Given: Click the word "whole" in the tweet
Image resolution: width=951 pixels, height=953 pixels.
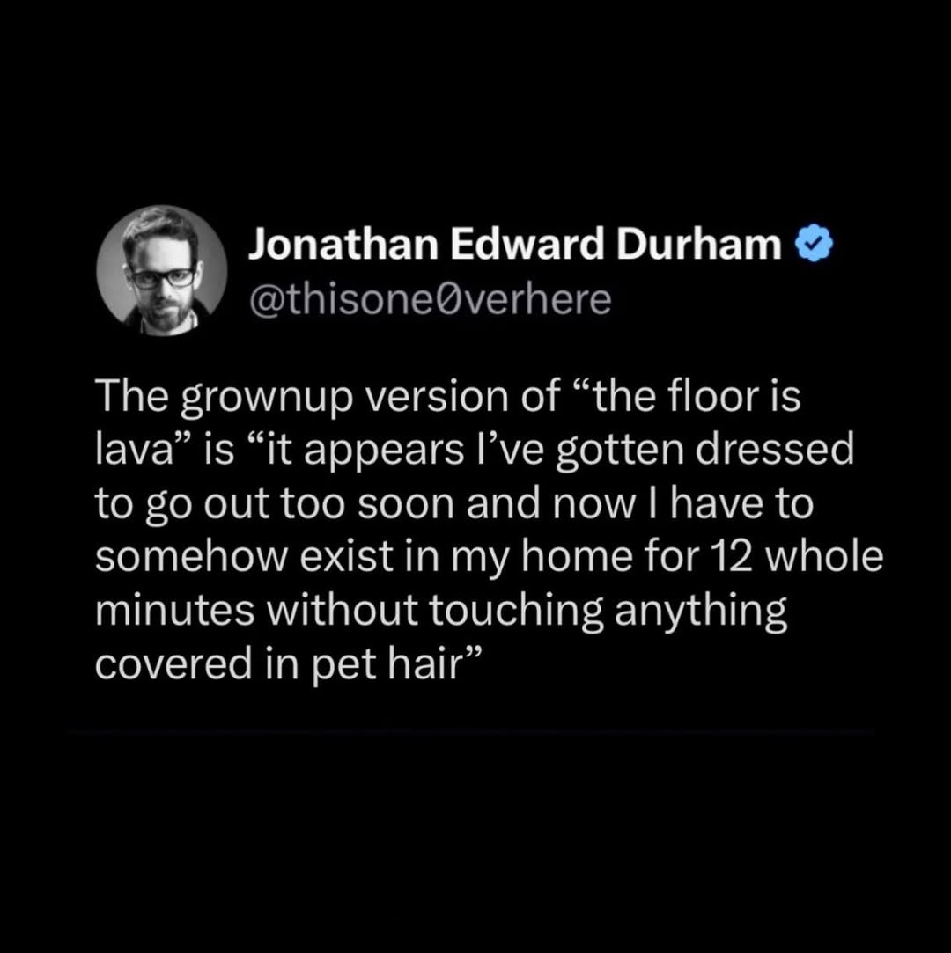Looking at the screenshot, I should coord(822,556).
